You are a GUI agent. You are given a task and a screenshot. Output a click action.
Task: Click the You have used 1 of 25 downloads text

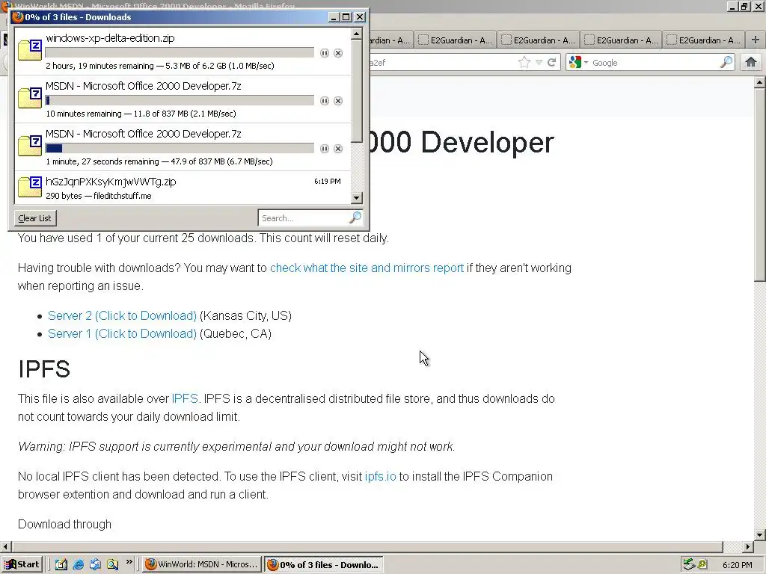pyautogui.click(x=203, y=238)
